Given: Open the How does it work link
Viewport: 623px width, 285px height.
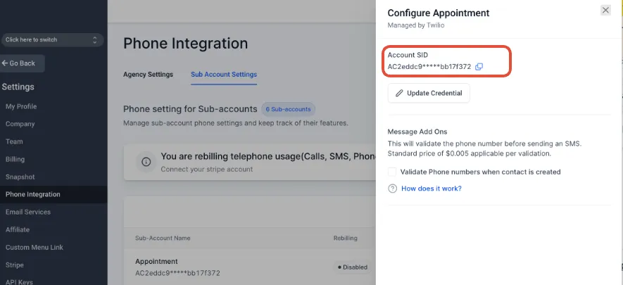Looking at the screenshot, I should coord(431,189).
